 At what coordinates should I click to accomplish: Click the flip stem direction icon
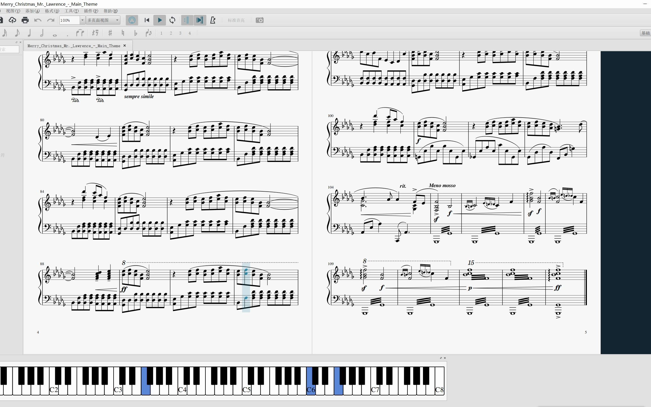[149, 33]
